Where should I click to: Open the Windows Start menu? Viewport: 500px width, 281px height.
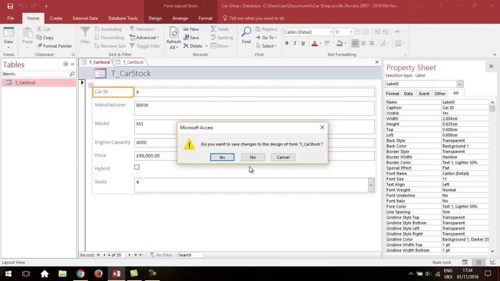pos(8,274)
